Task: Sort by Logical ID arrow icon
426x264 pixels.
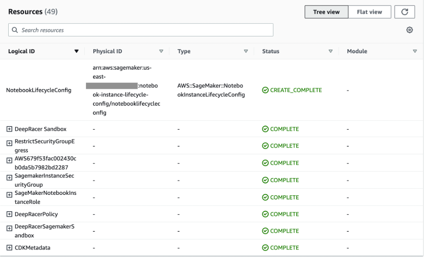Action: point(76,52)
